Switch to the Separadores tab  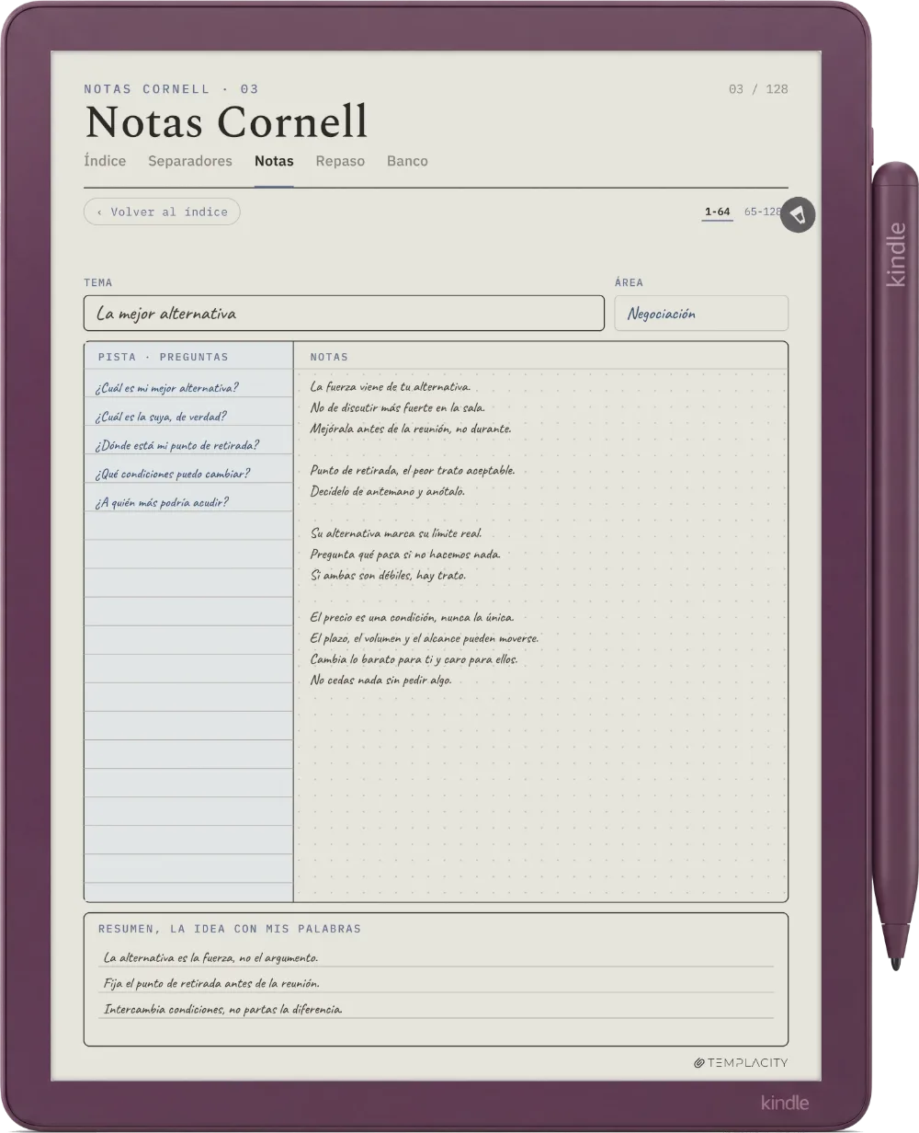tap(190, 161)
